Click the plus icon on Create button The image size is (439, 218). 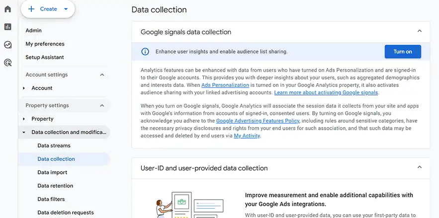pos(31,9)
